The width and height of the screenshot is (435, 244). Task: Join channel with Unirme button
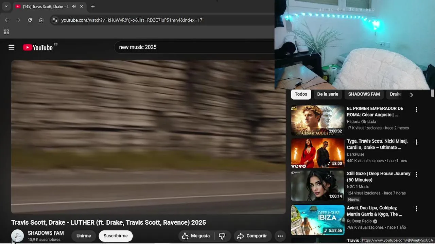click(84, 236)
